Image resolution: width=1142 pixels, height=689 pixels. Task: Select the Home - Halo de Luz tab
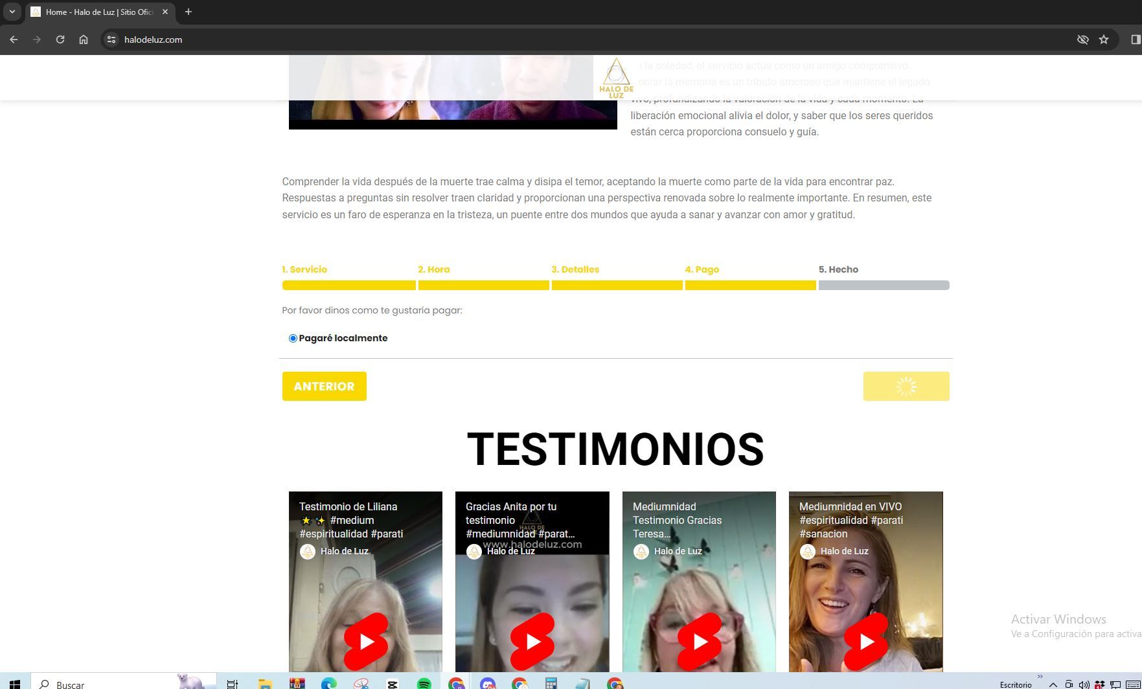click(99, 12)
